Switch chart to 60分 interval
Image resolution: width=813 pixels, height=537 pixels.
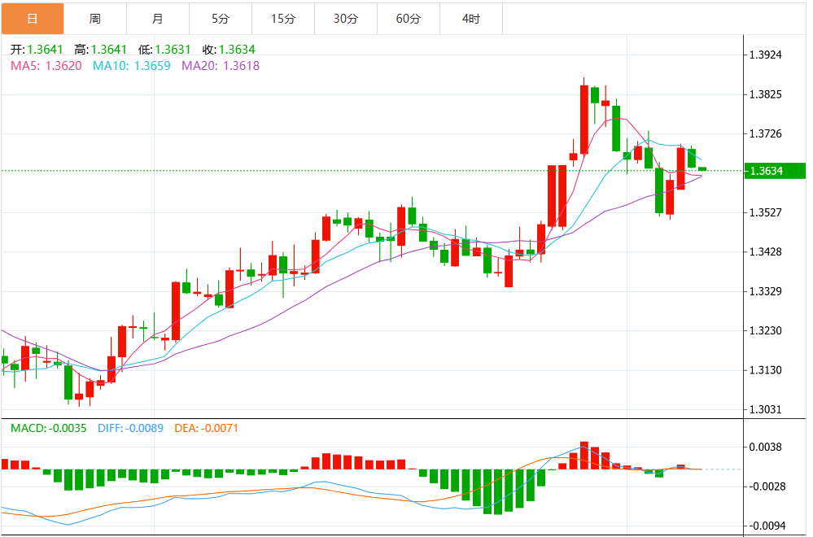tap(408, 18)
